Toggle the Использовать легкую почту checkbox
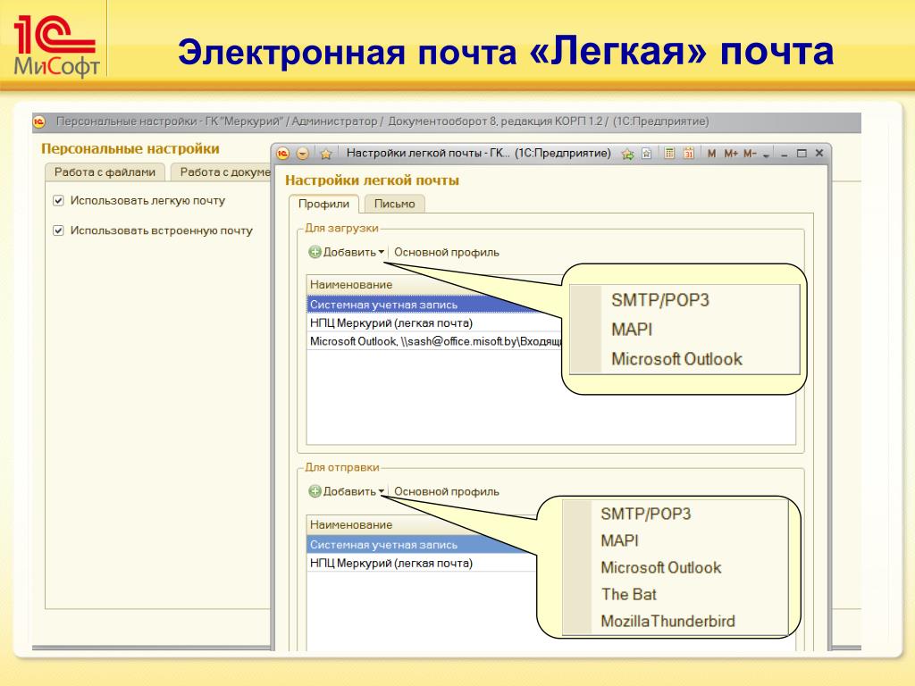Screen dimensions: 915x686 pyautogui.click(x=58, y=201)
